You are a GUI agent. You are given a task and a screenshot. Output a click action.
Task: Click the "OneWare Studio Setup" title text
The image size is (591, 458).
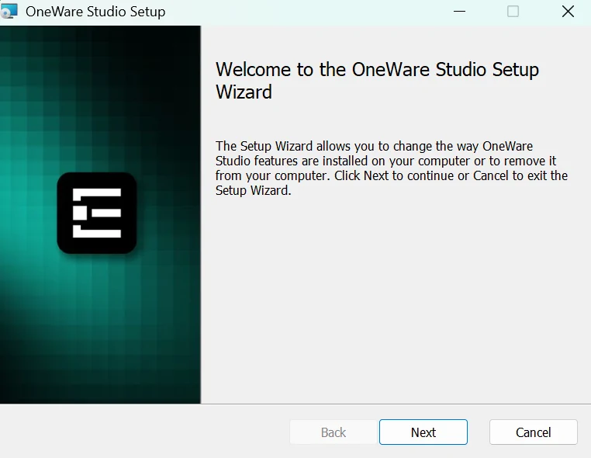[95, 12]
